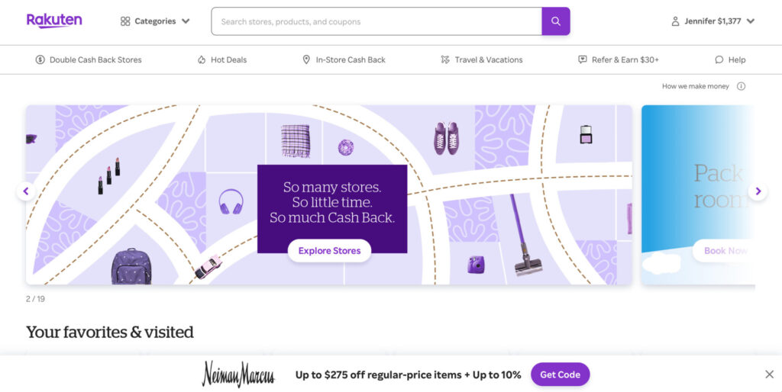Screen dimensions: 782x392
Task: Open the Help link
Action: pyautogui.click(x=730, y=59)
